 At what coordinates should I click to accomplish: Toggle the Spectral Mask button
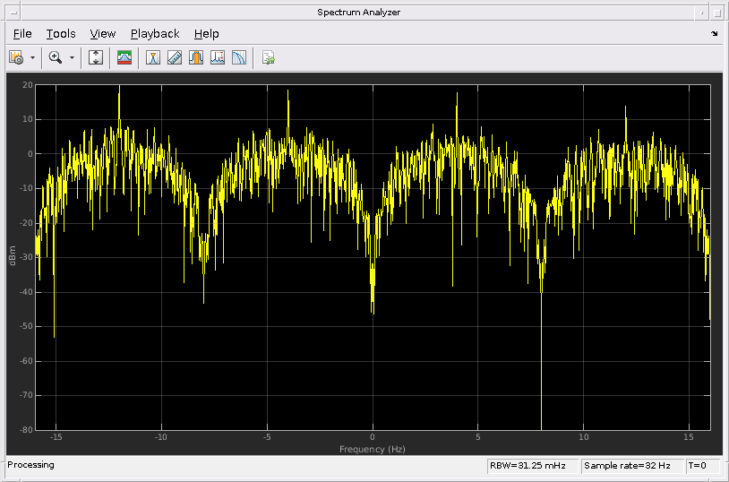click(124, 57)
